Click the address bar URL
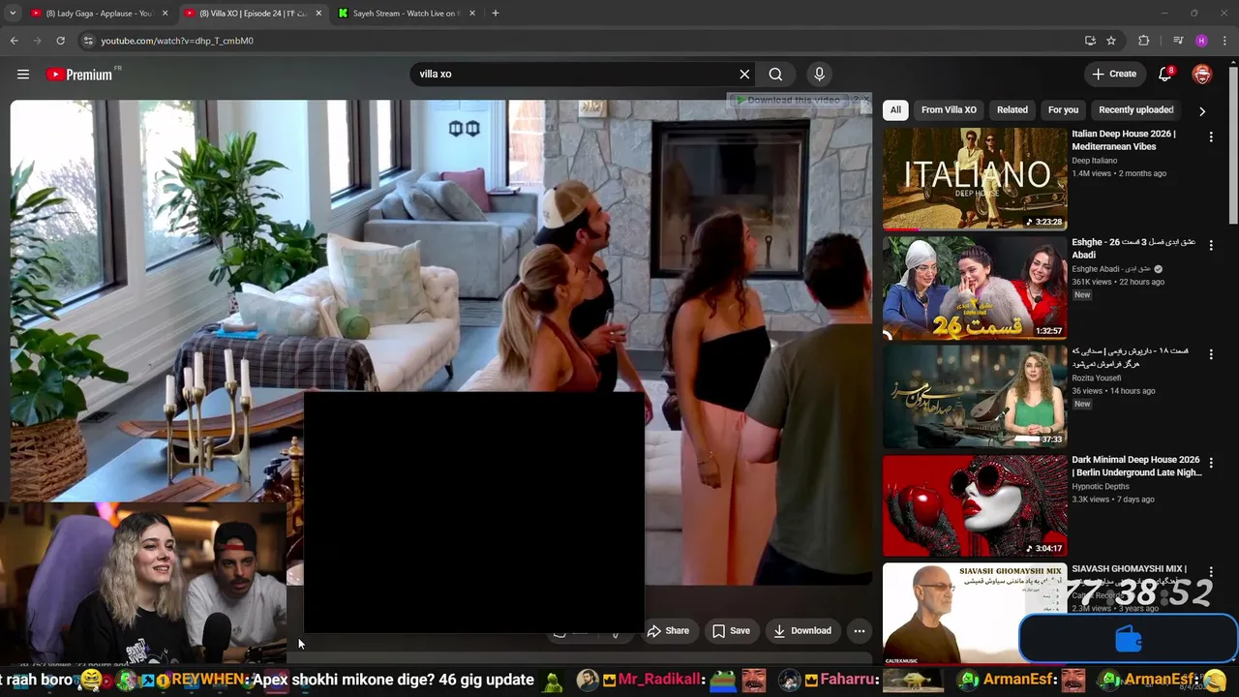 click(177, 41)
